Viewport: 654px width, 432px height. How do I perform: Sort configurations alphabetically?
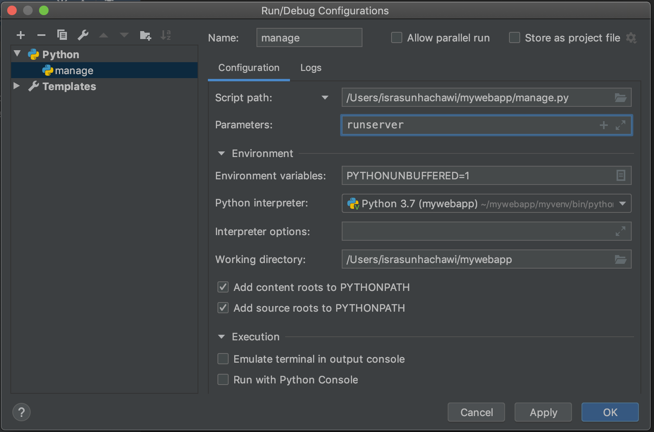coord(166,35)
